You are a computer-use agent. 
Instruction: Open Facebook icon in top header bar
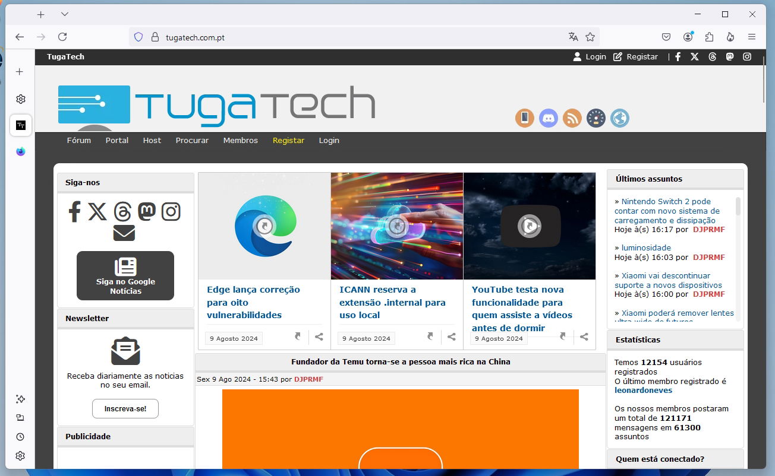click(x=678, y=57)
